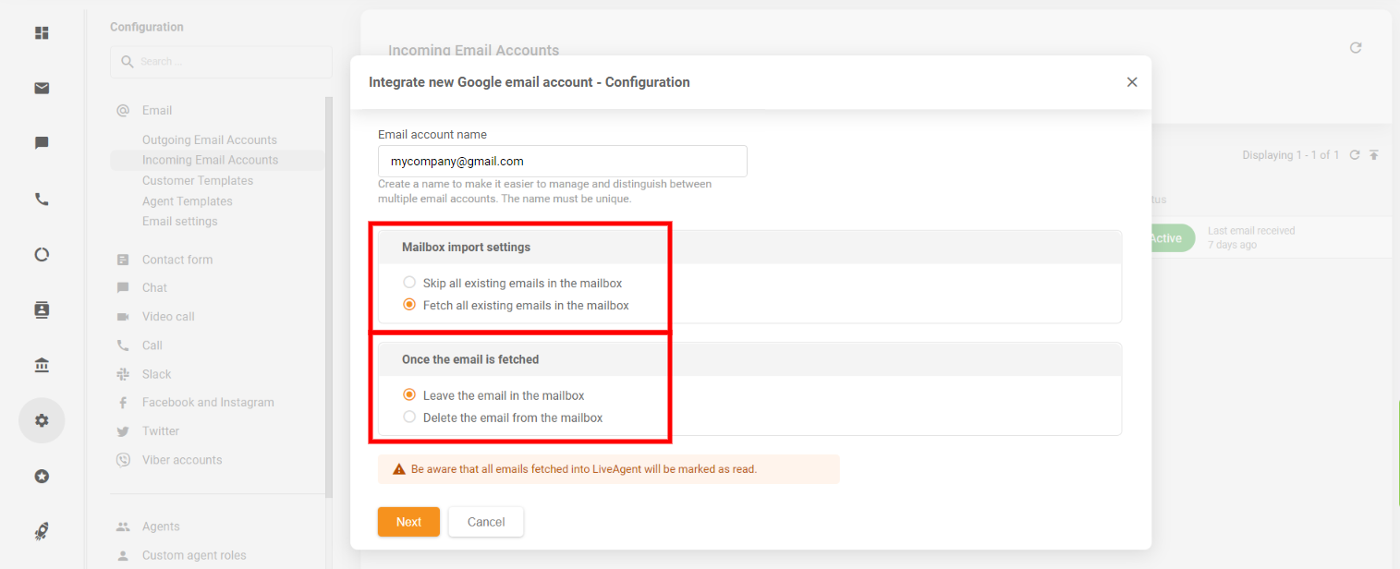Refresh the Incoming Email Accounts list
This screenshot has height=569, width=1400.
click(1355, 47)
